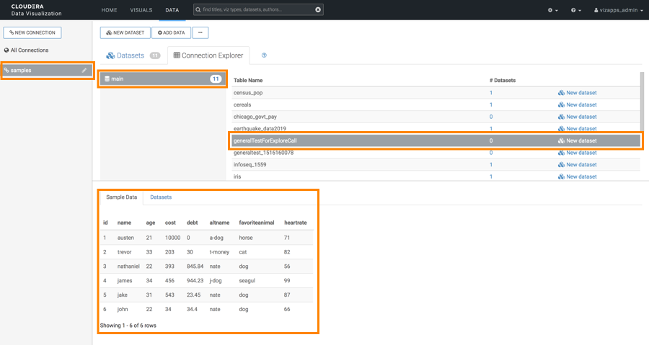Go to the VISUALS menu

(x=141, y=10)
